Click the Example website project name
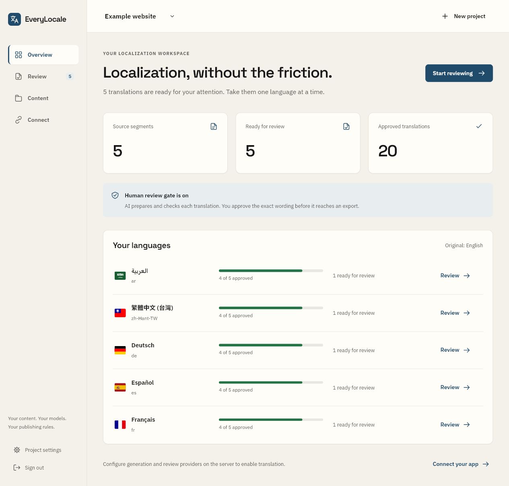 pyautogui.click(x=130, y=16)
